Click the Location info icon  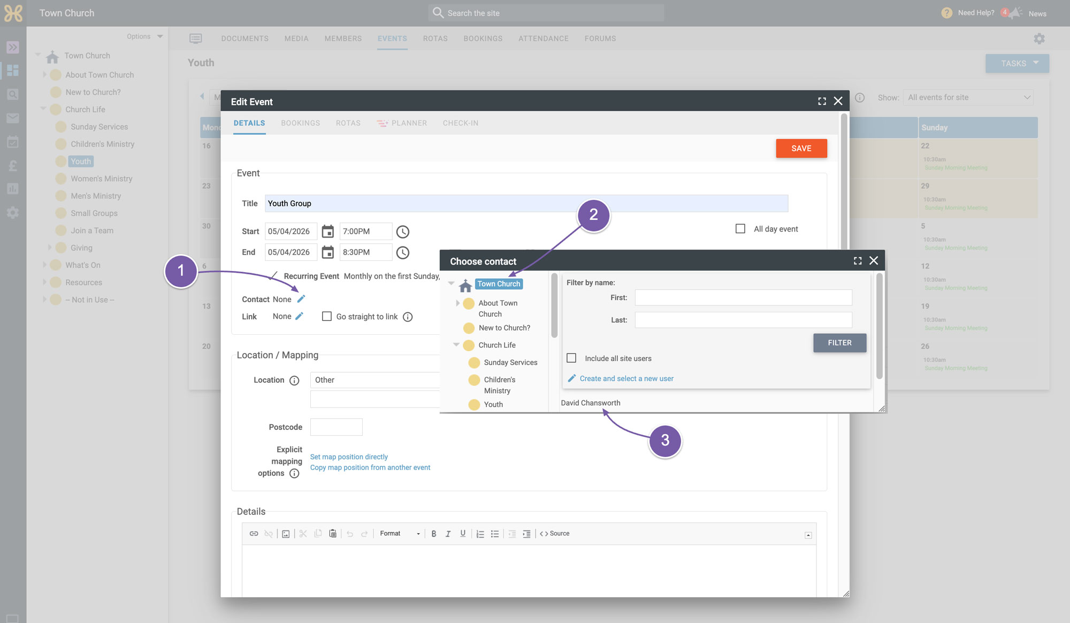click(294, 380)
